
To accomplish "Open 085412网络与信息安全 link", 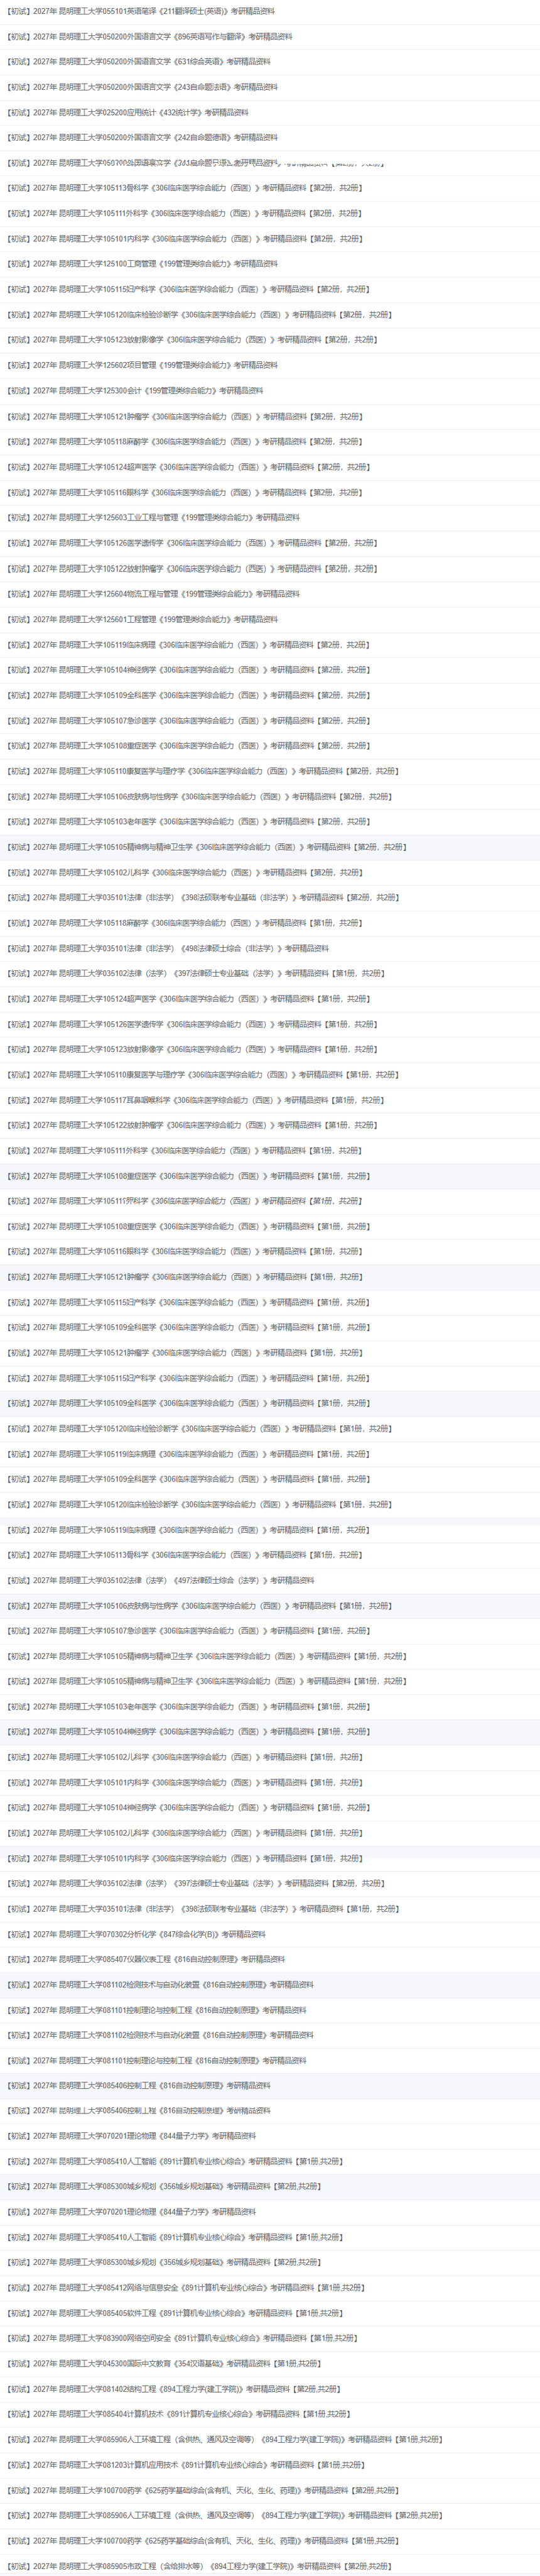I will (186, 2288).
